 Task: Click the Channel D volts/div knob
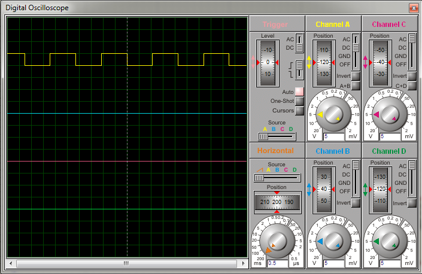[x=390, y=241]
